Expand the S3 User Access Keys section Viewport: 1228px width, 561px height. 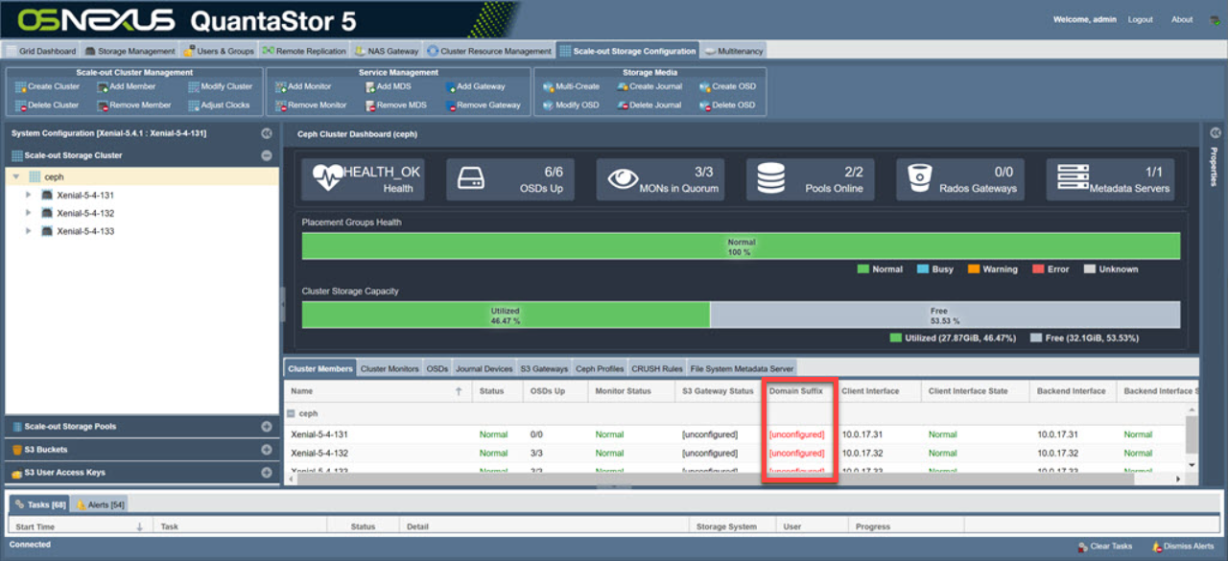[267, 473]
